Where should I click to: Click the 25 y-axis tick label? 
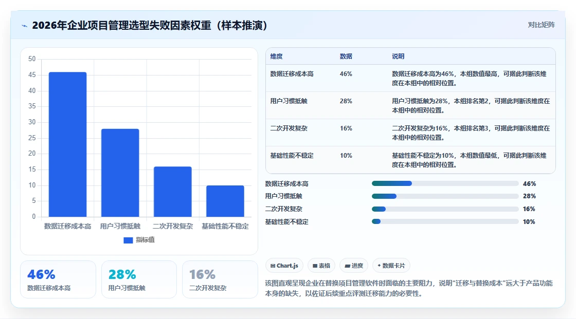[32, 138]
